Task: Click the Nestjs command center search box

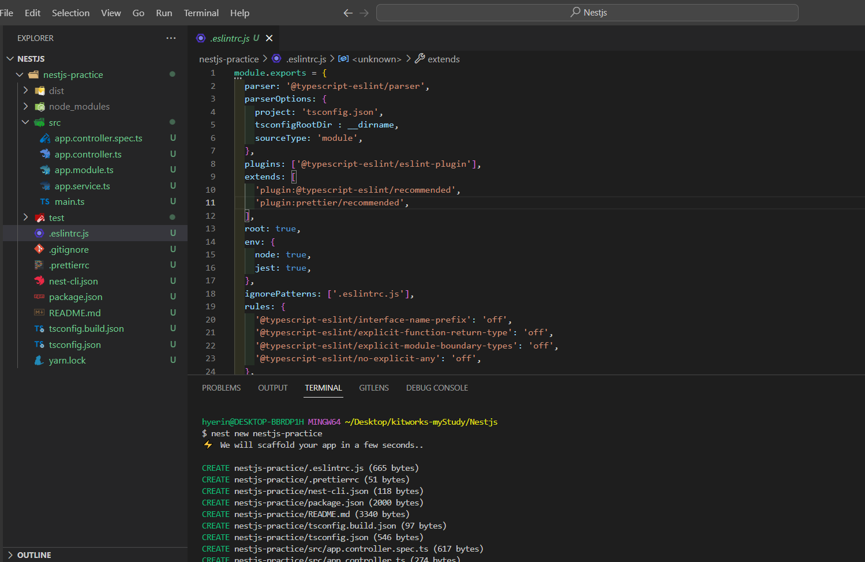Action: pyautogui.click(x=587, y=13)
